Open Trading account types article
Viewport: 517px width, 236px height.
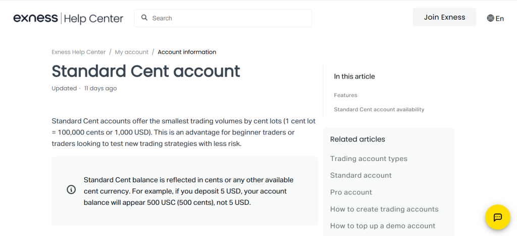coord(369,159)
